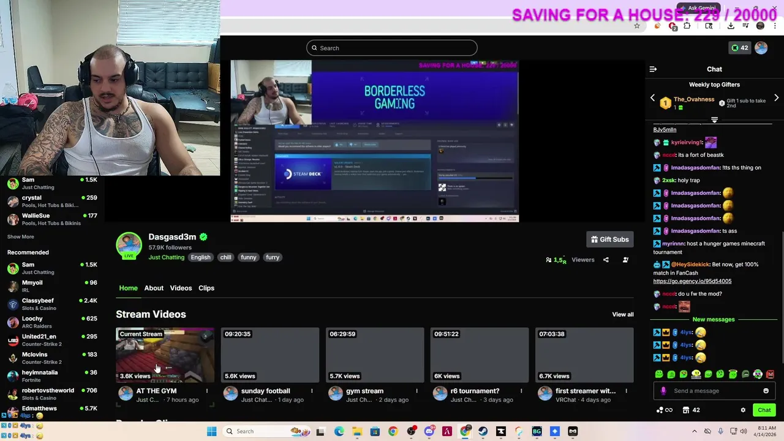Select the English tag
Viewport: 784px width, 441px height.
coord(200,257)
